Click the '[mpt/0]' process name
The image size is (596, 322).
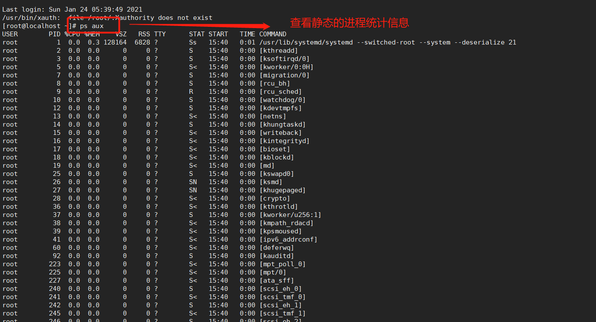click(273, 272)
